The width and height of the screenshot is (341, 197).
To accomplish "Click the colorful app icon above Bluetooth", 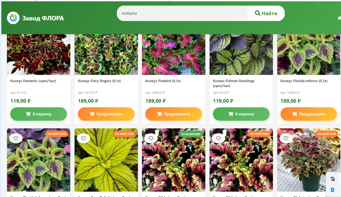I will point(332,179).
